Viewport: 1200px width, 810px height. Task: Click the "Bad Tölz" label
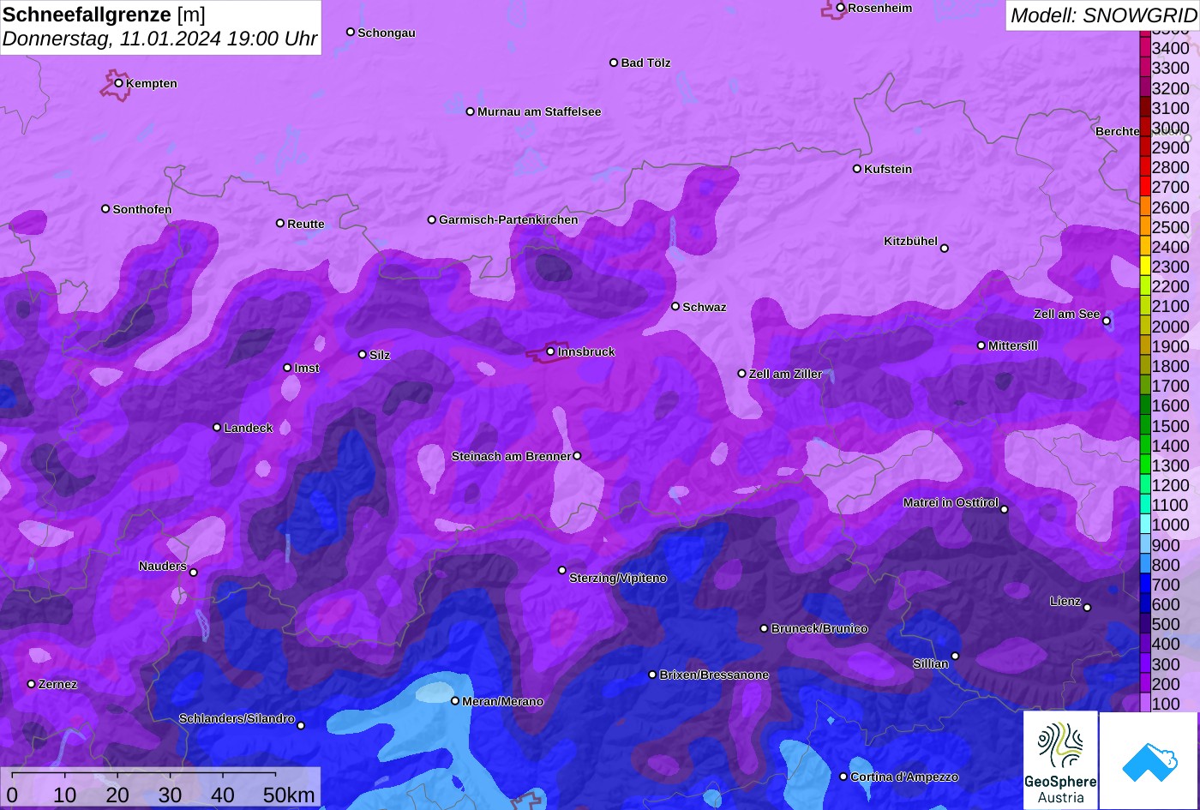tap(645, 63)
